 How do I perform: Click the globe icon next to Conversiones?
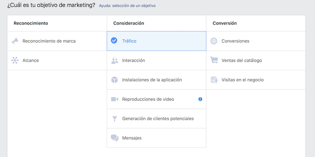tap(214, 41)
